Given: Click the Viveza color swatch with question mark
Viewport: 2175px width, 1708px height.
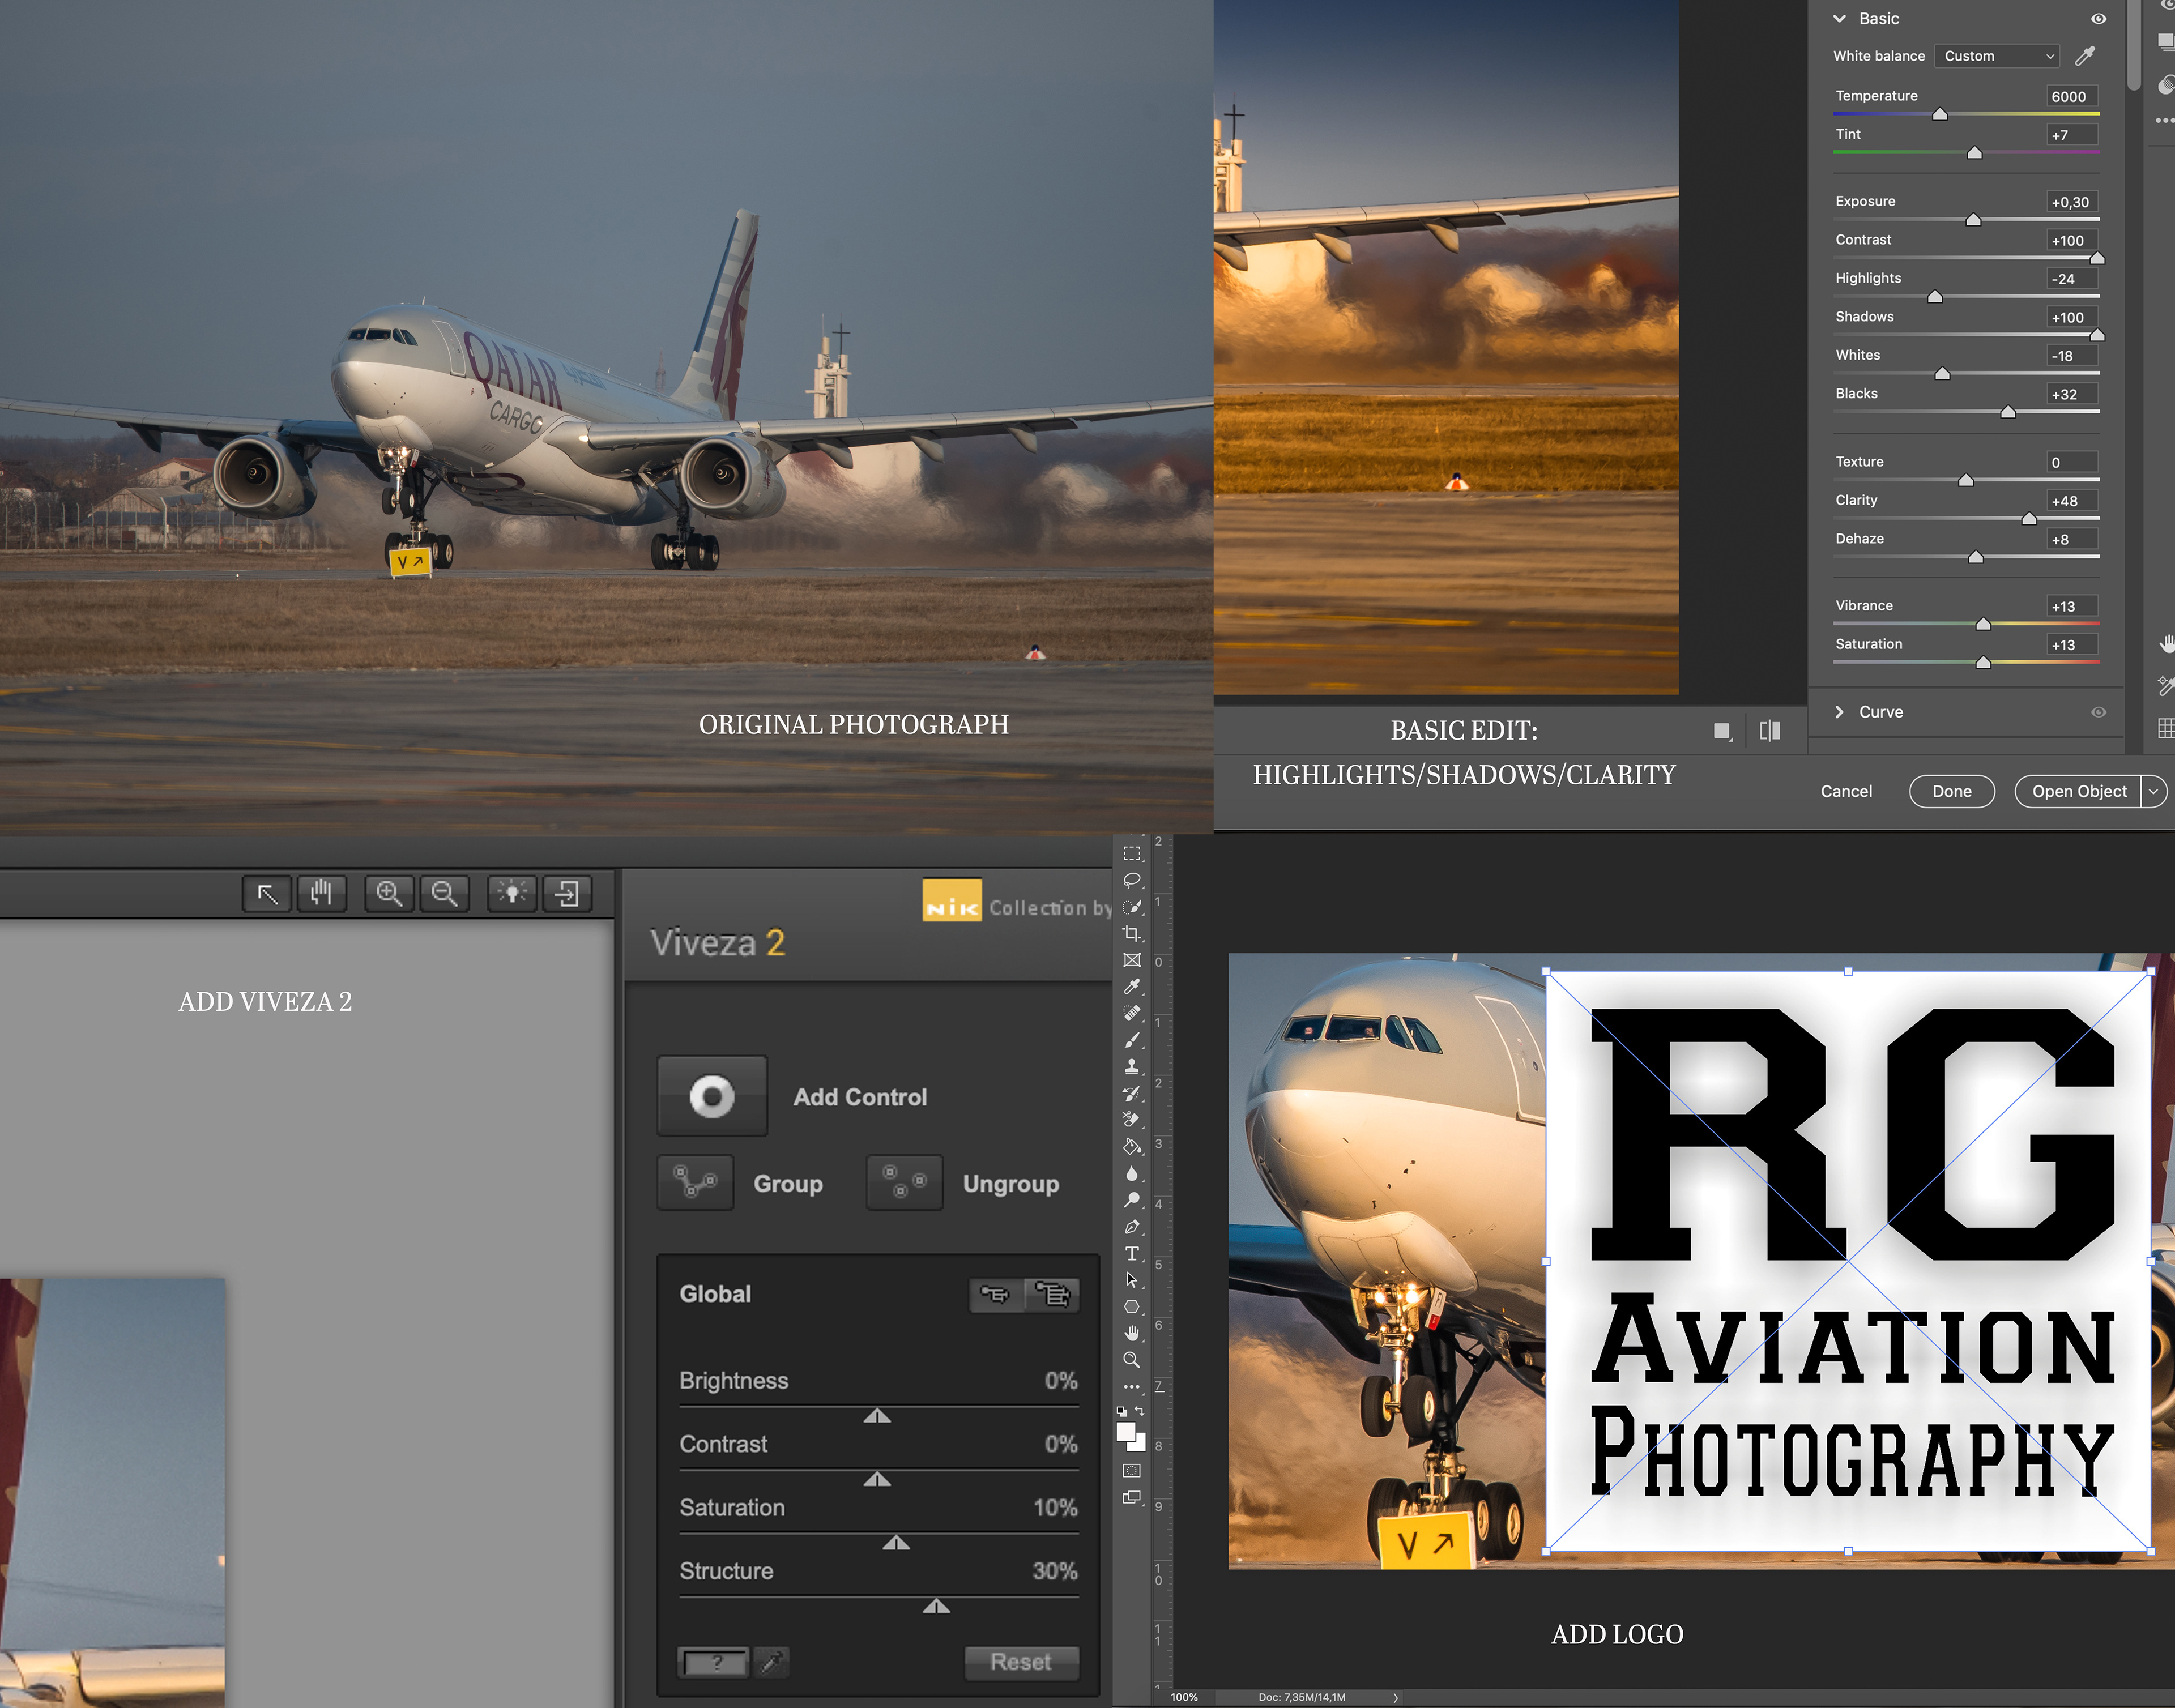Looking at the screenshot, I should pyautogui.click(x=715, y=1663).
